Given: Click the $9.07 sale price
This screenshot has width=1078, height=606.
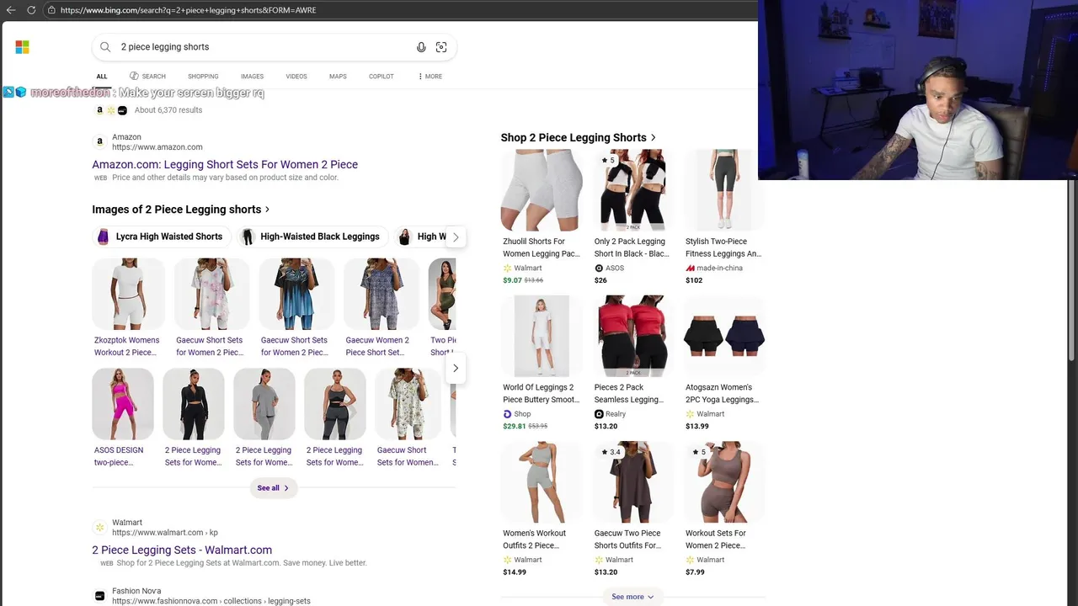Looking at the screenshot, I should tap(512, 280).
